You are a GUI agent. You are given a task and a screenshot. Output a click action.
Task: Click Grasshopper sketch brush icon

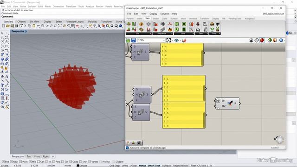pos(184,40)
